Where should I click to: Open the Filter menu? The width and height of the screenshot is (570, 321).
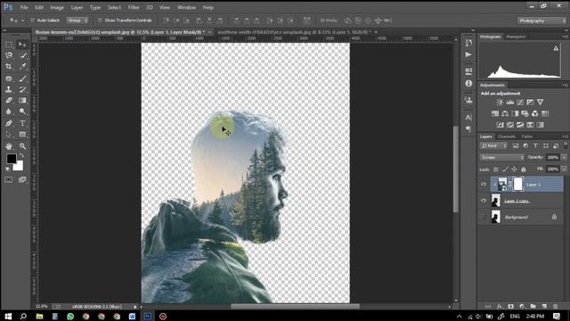click(134, 7)
